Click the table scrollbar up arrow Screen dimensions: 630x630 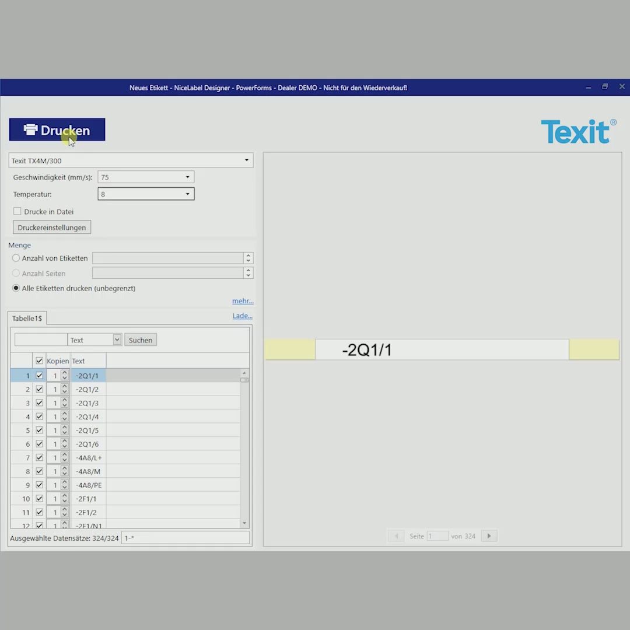pyautogui.click(x=244, y=373)
